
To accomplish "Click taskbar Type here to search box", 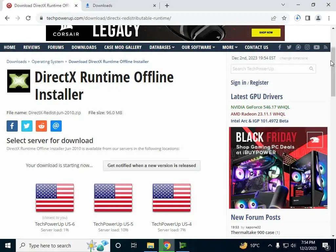I will point(63,245).
